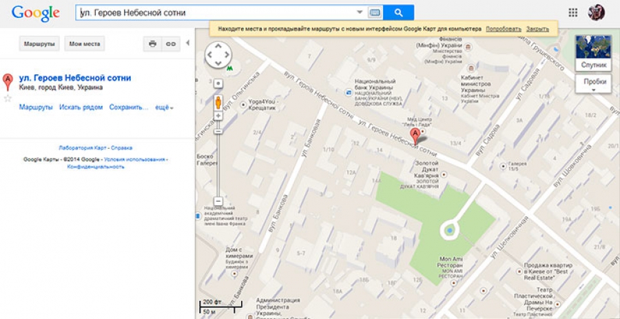Click the Справка link

click(x=122, y=148)
